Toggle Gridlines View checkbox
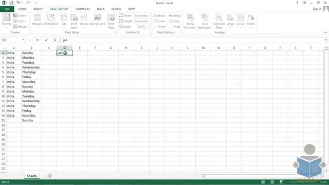 (x=156, y=21)
